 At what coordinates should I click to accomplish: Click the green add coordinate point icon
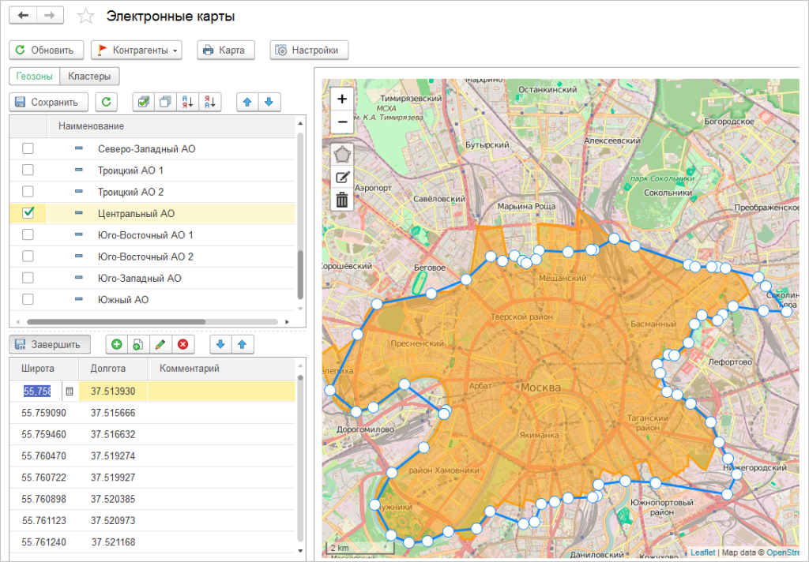(x=116, y=344)
